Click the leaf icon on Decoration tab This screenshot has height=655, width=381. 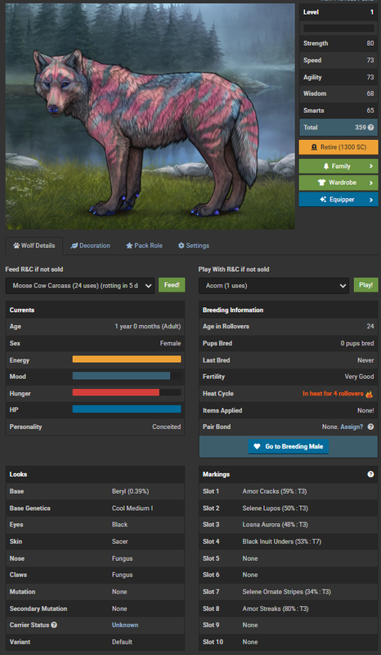74,246
